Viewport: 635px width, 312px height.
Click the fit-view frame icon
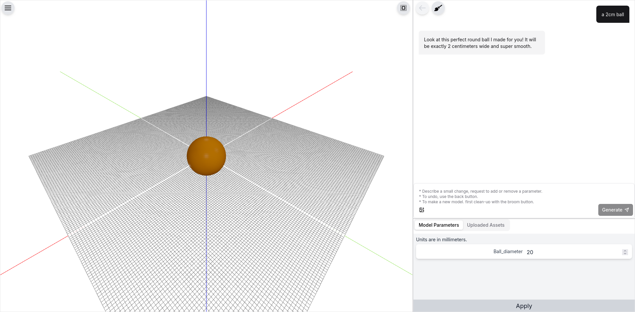(x=403, y=8)
